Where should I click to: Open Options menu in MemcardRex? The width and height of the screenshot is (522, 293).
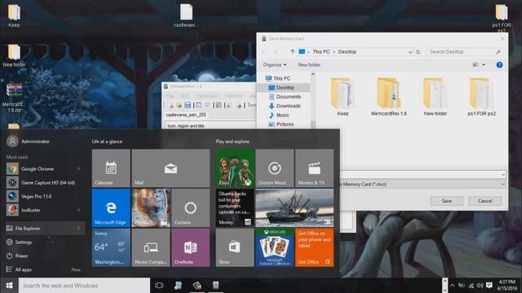(x=233, y=96)
